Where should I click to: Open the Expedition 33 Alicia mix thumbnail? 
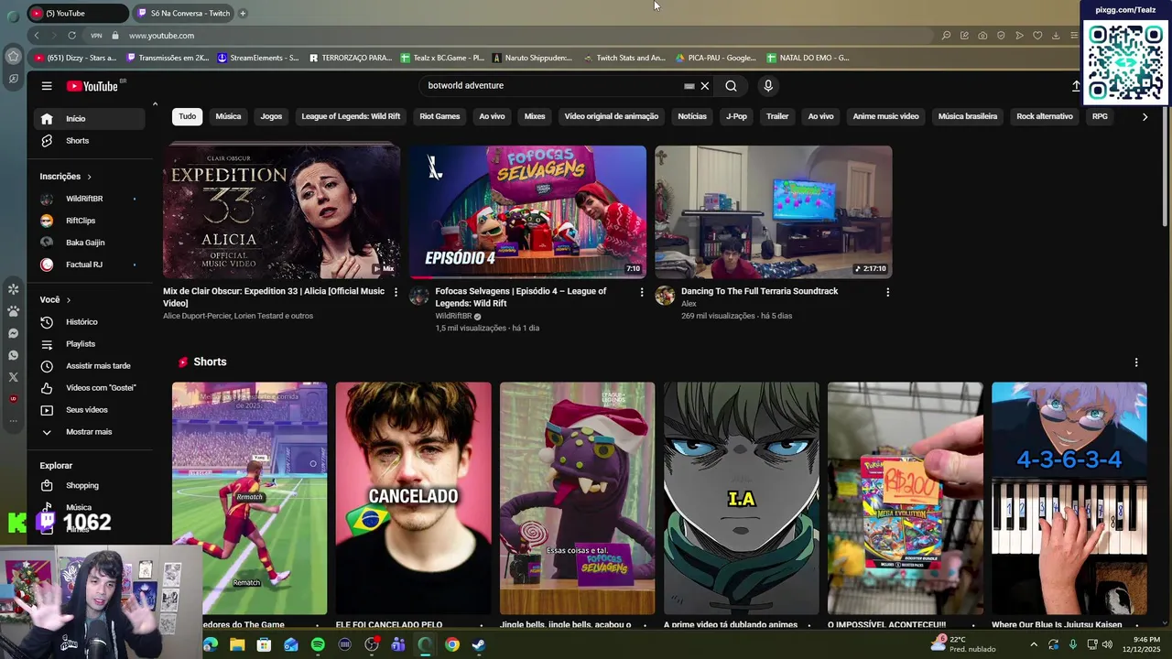coord(281,211)
